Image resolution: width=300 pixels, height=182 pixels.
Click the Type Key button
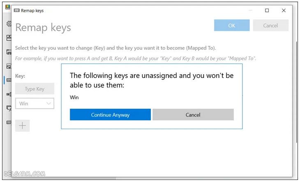click(35, 89)
